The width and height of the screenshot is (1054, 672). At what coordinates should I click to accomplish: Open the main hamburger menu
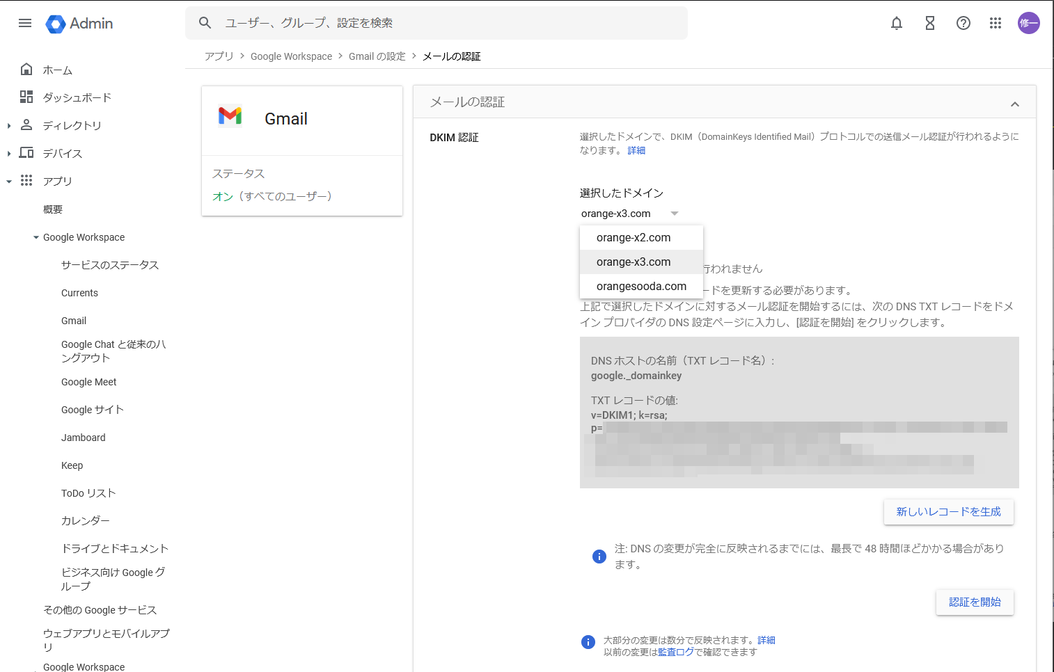coord(25,23)
